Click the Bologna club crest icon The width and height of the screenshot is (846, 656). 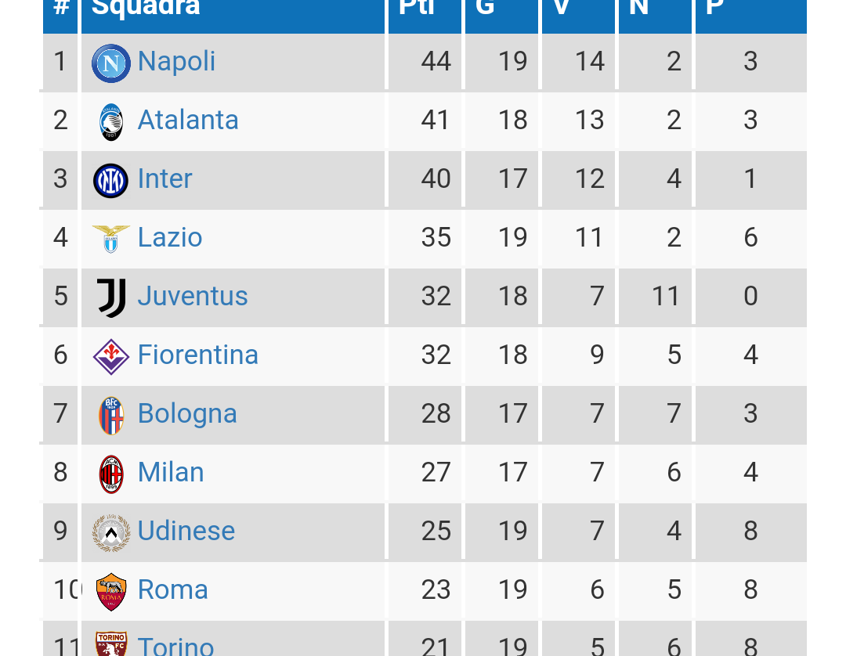pos(111,415)
